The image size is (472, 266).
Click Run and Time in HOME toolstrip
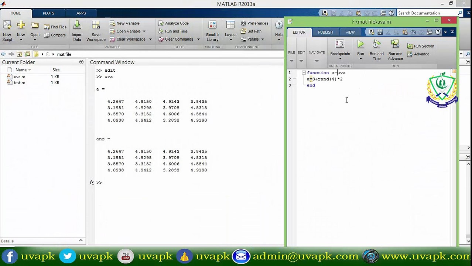click(x=173, y=31)
